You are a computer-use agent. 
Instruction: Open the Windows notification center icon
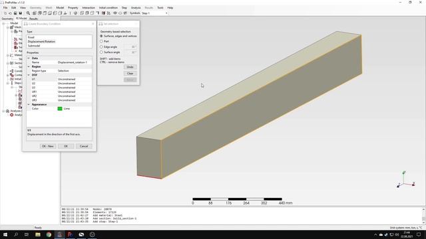click(419, 234)
